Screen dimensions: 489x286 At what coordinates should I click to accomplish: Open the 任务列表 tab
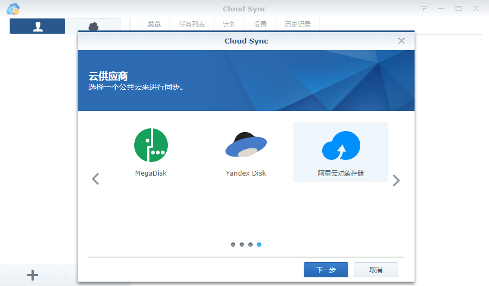click(x=192, y=24)
